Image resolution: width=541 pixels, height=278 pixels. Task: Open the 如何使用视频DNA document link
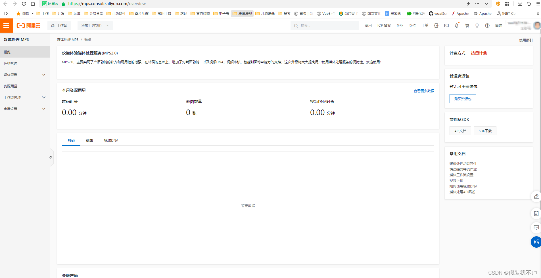[463, 186]
